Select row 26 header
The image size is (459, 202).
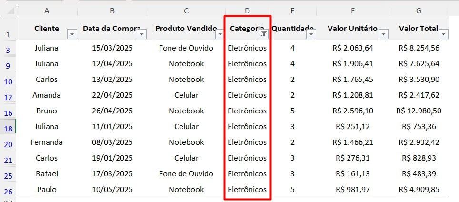8,190
